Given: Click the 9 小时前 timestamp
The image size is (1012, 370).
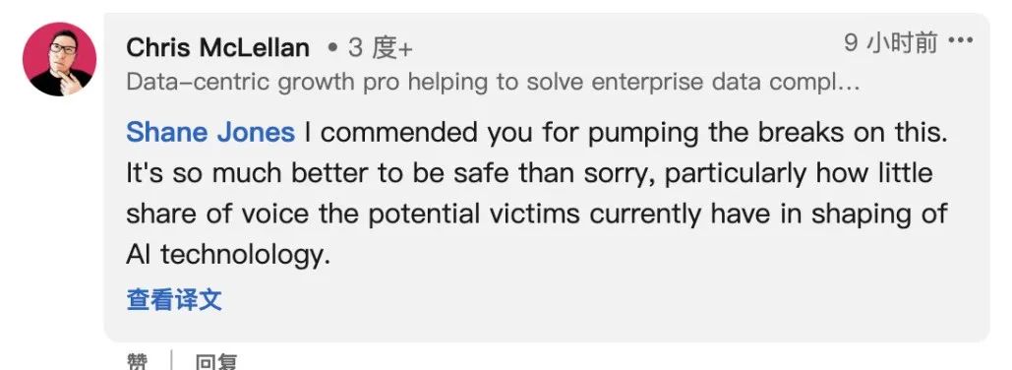Looking at the screenshot, I should click(x=891, y=42).
